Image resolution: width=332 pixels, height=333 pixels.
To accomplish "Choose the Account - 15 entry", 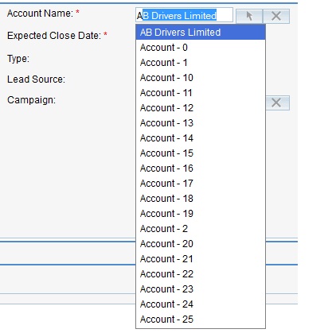I will (x=201, y=153).
